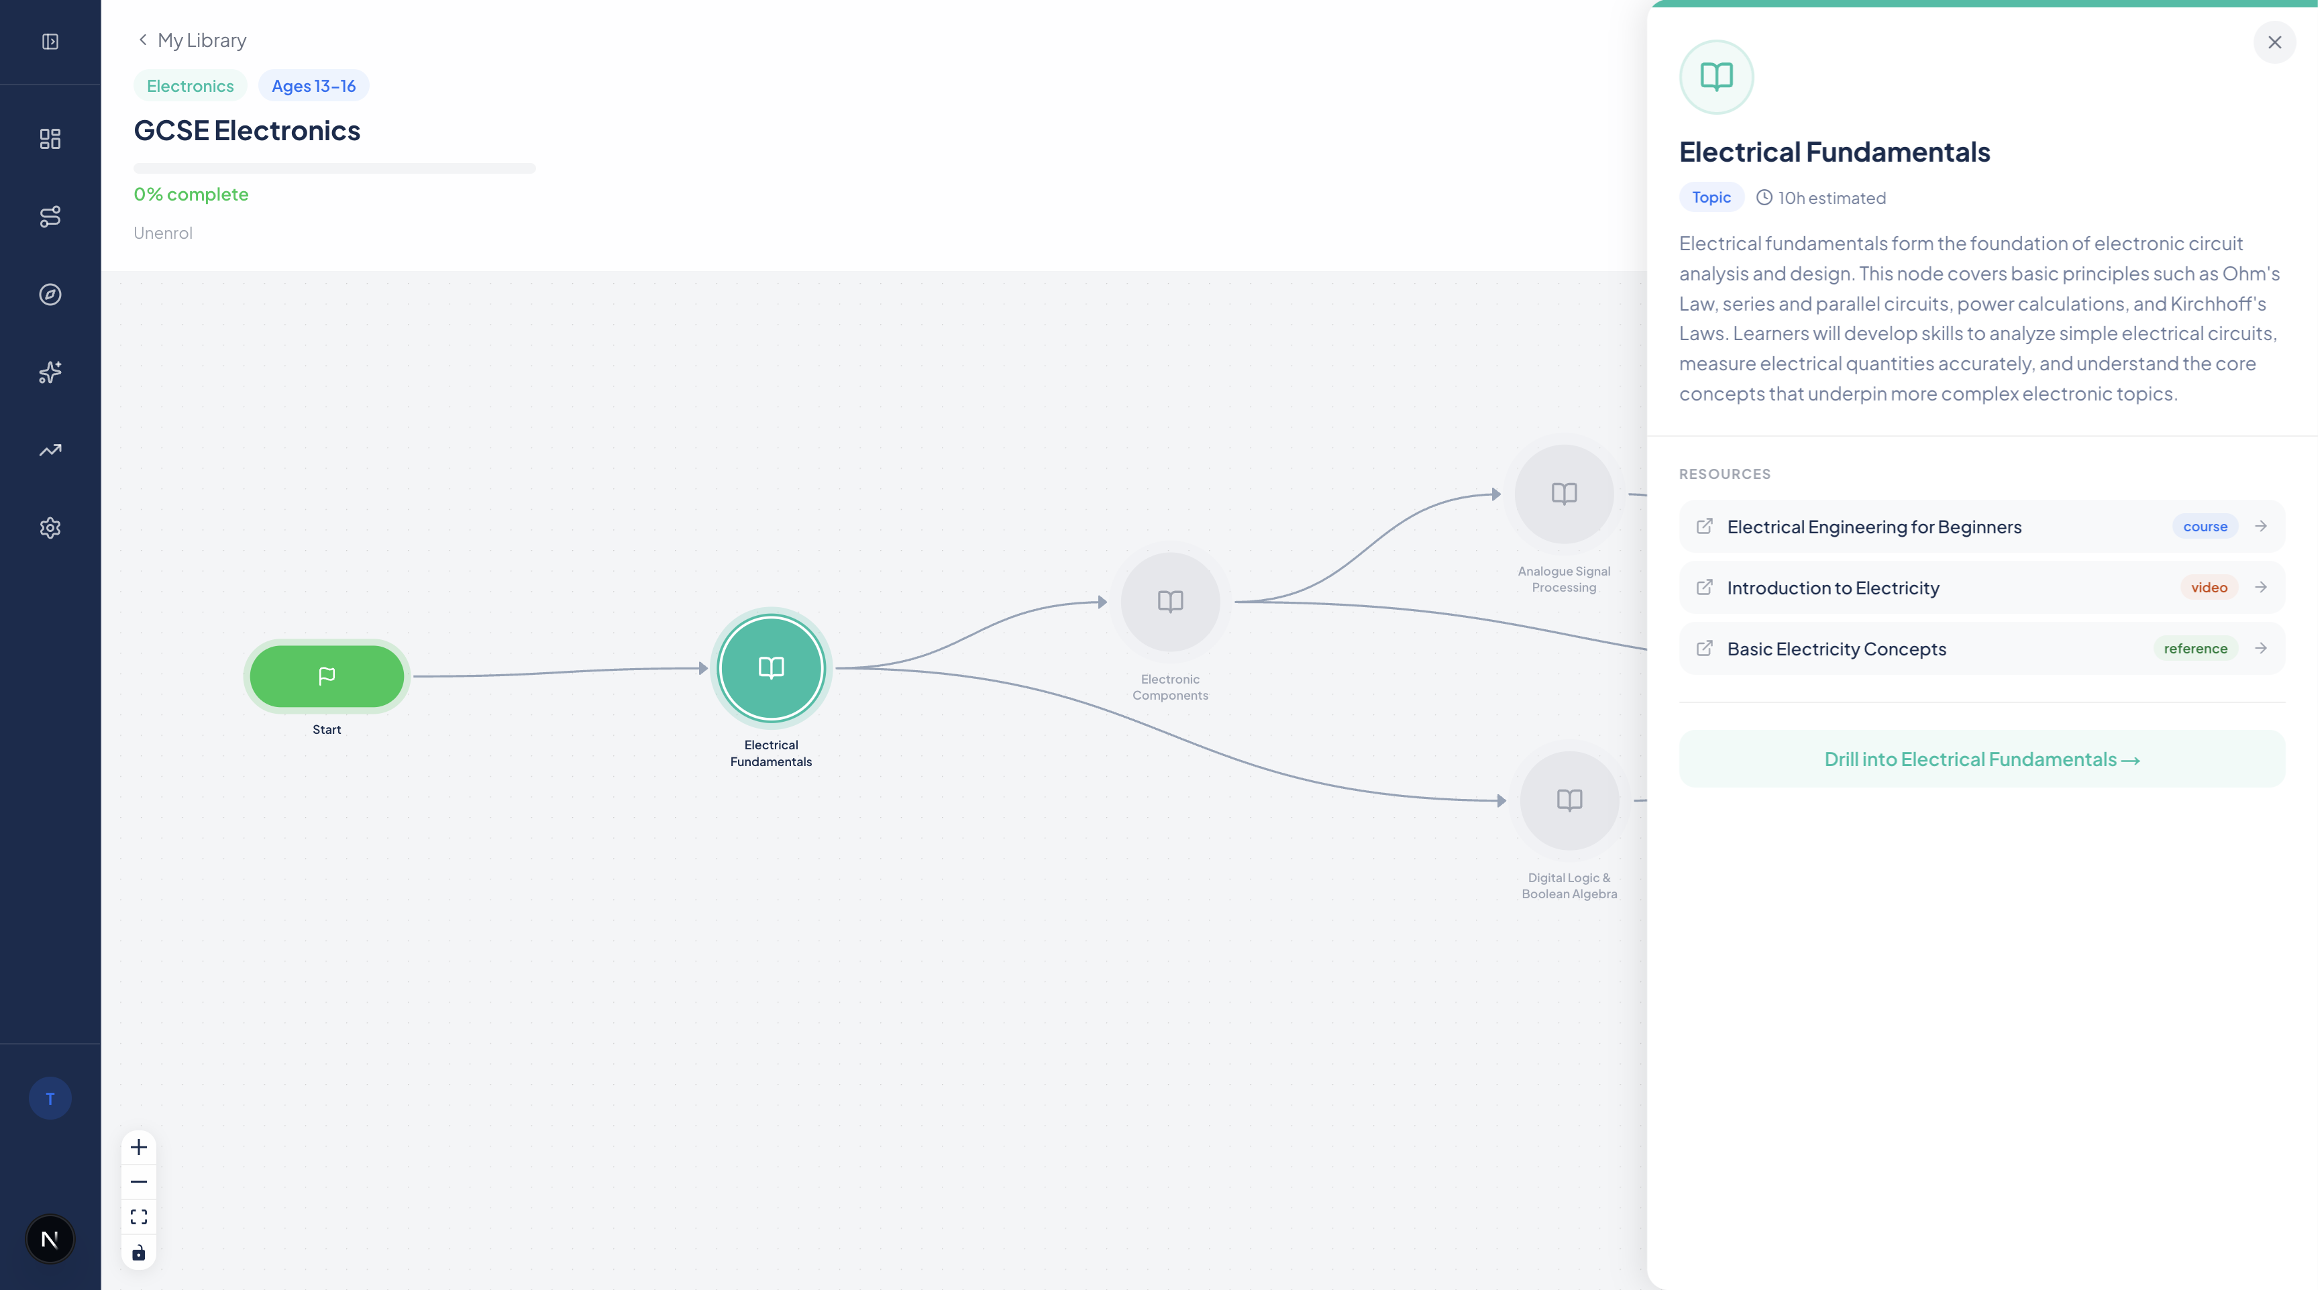Open the settings gear icon
This screenshot has height=1290, width=2318.
click(50, 528)
